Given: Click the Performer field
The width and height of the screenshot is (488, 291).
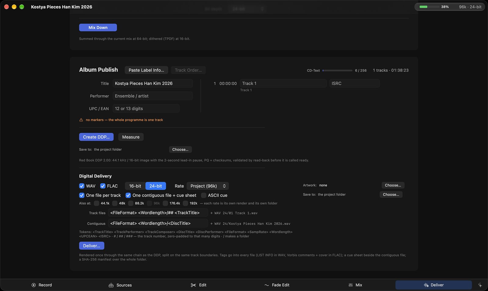Looking at the screenshot, I should (x=152, y=96).
